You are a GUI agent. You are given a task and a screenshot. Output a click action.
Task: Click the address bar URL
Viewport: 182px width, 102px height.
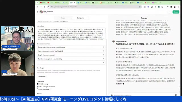point(64,7)
